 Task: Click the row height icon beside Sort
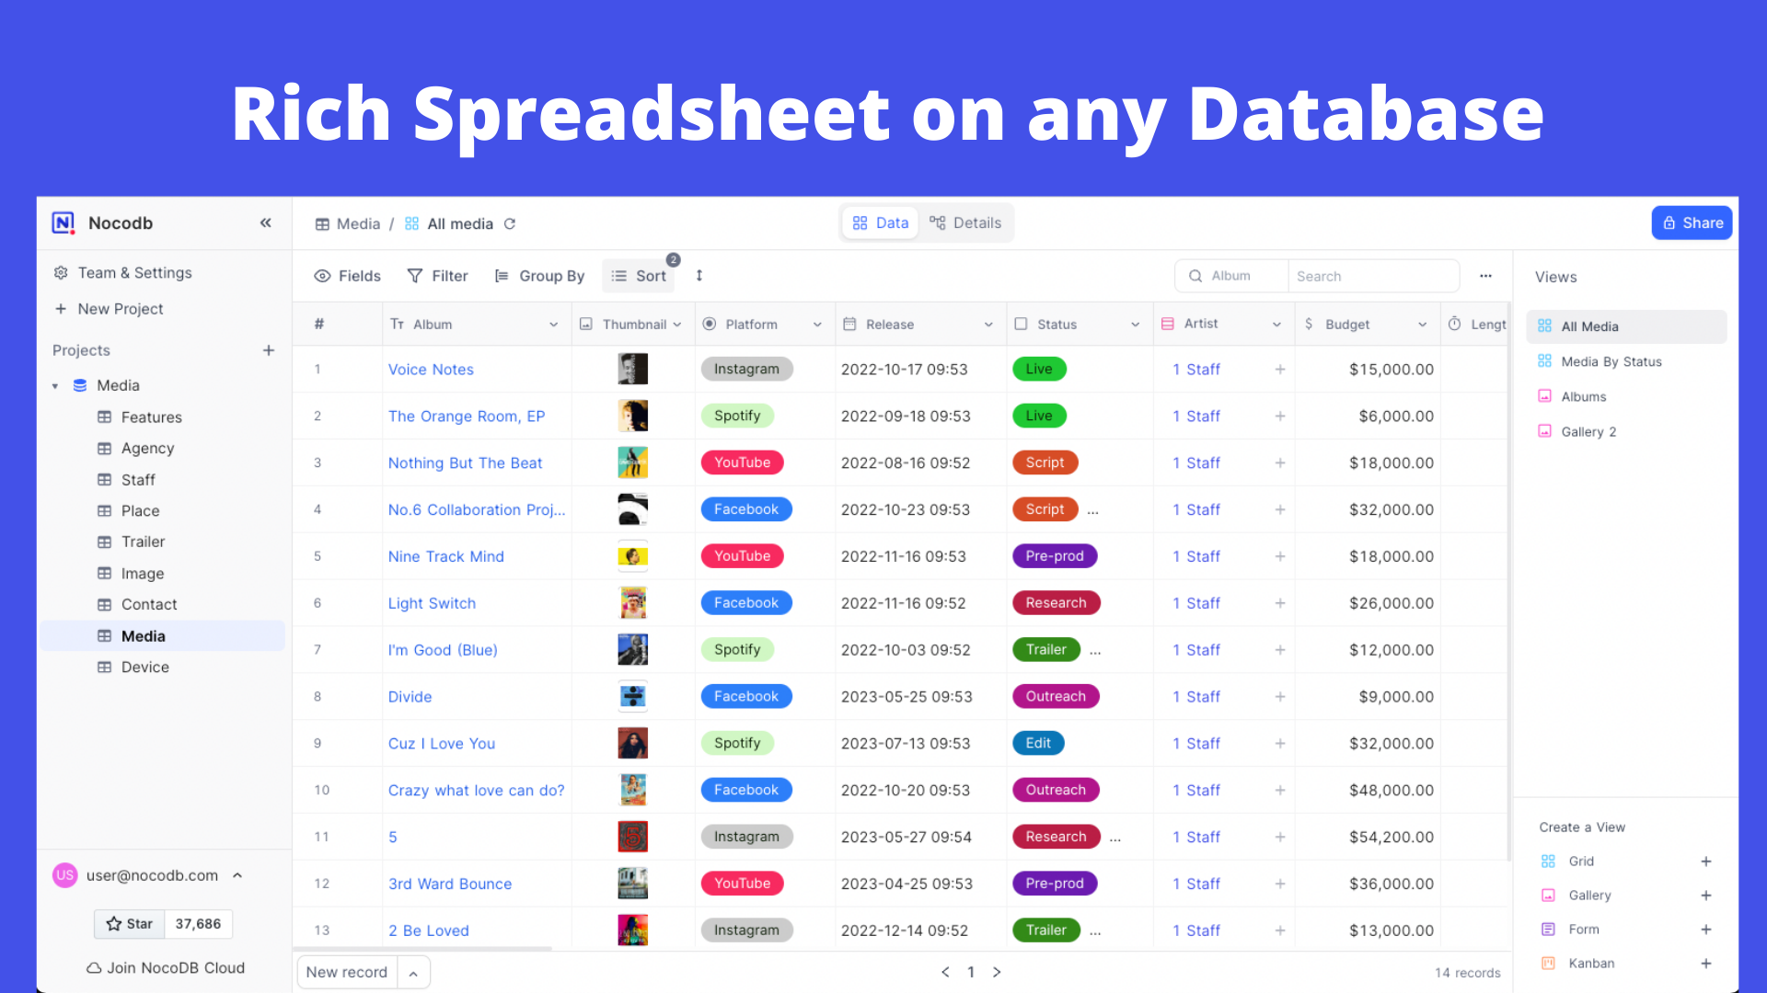699,276
